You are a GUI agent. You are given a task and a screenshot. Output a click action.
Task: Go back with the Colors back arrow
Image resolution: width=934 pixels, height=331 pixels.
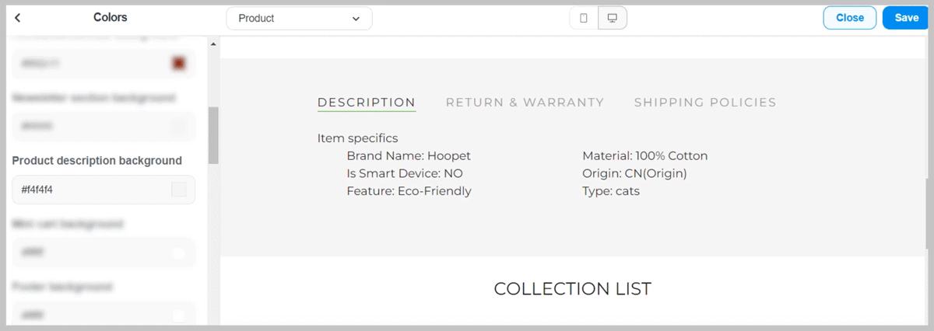[x=18, y=17]
